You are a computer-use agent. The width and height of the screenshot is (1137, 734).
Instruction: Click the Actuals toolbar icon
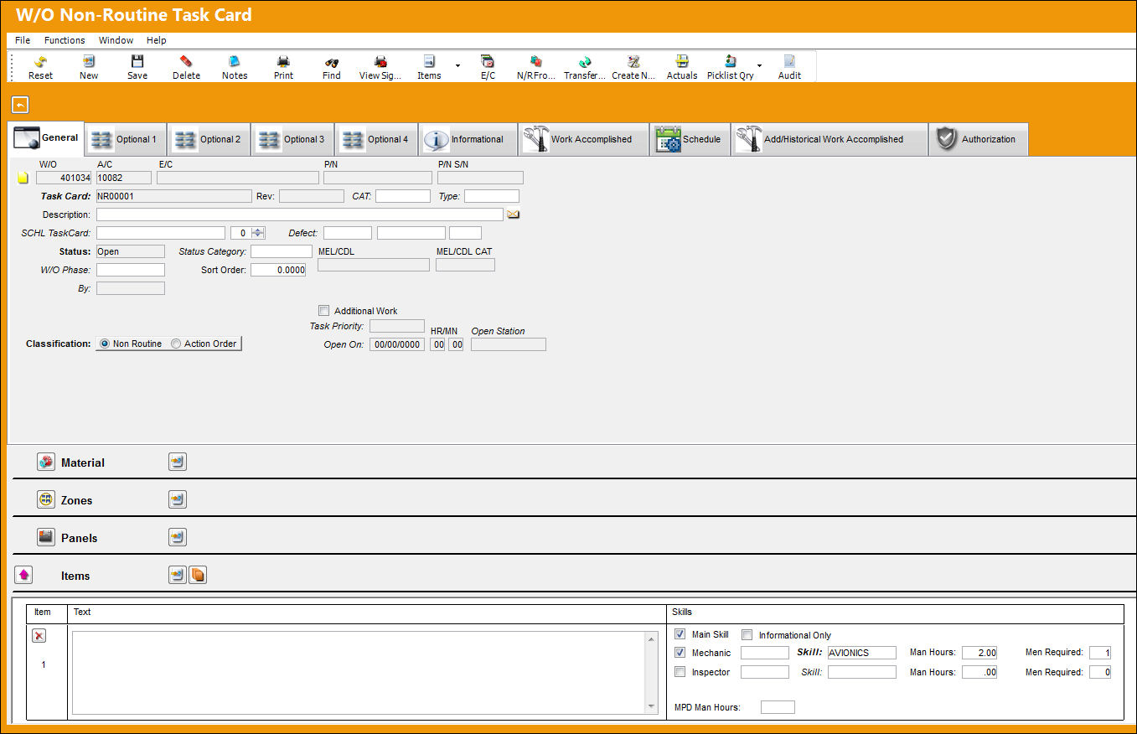(682, 61)
